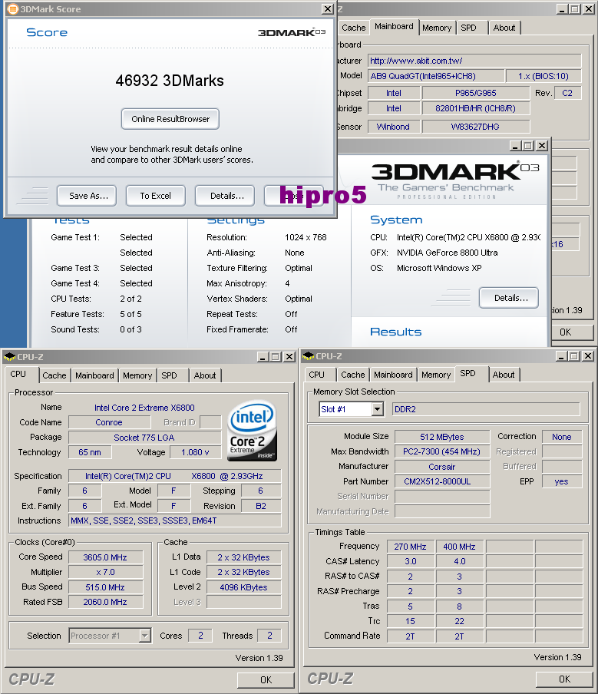The image size is (598, 694).
Task: Open Mainboard tab in bottom-right CPU-Z window
Action: (x=393, y=375)
